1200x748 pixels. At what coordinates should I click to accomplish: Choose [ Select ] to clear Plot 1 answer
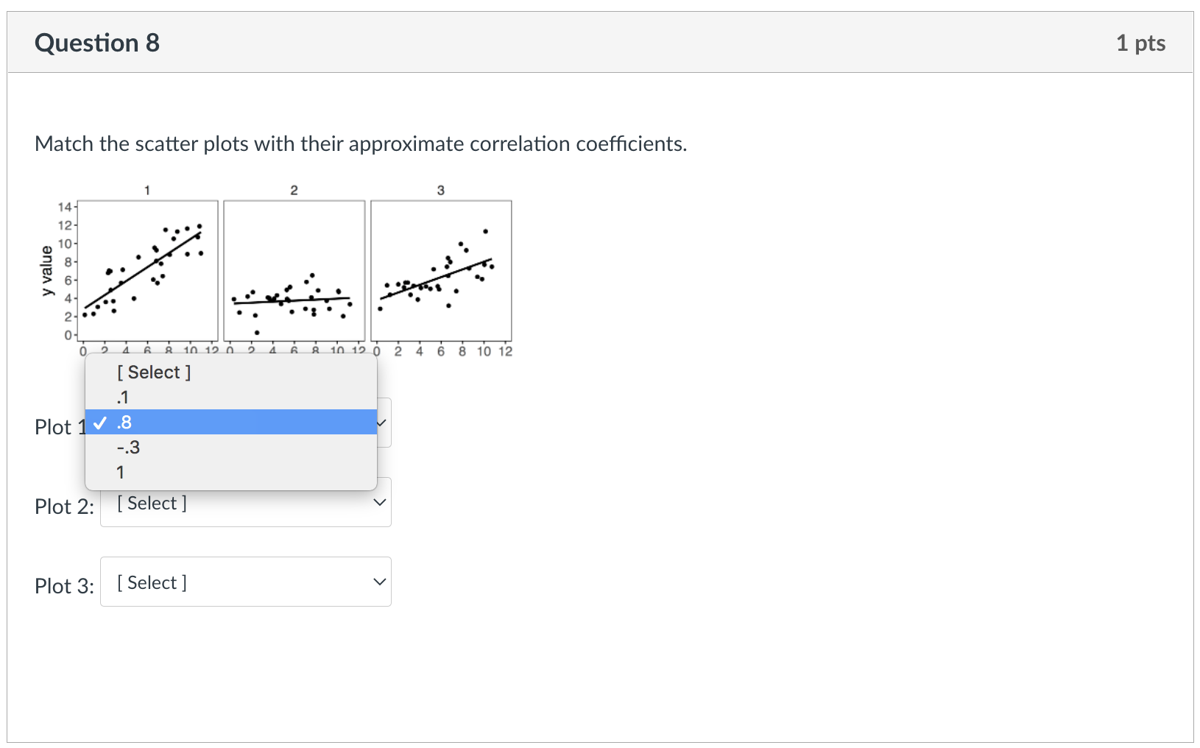[152, 372]
